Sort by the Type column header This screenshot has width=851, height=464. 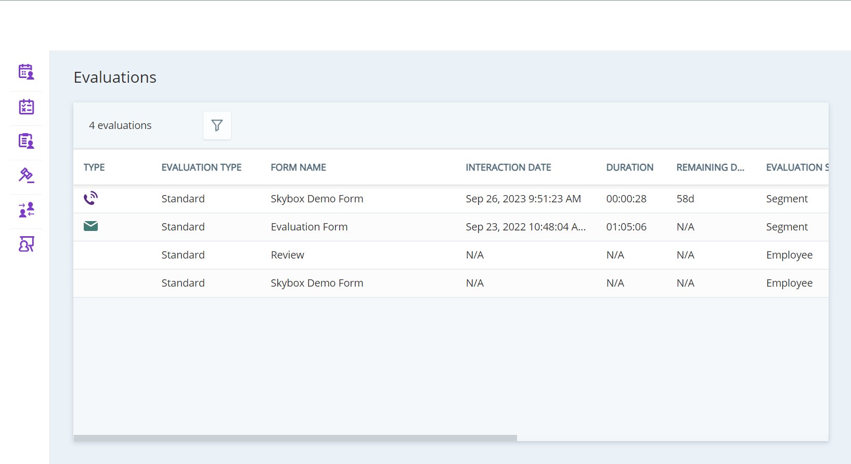pos(94,167)
